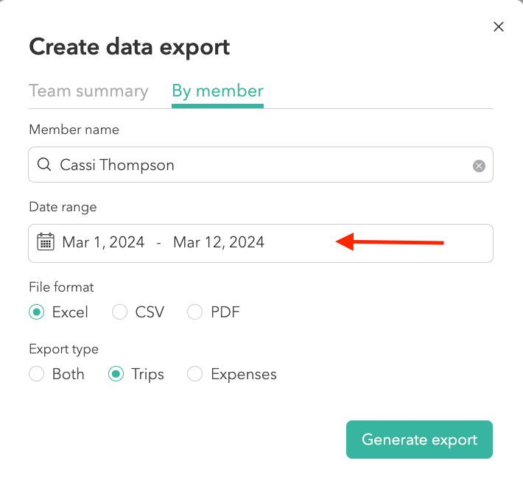Screen dimensions: 523x483
Task: Close the Create data export dialog
Action: click(x=498, y=27)
